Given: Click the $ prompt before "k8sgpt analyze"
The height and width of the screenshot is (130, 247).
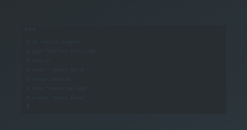Looking at the screenshot, I should point(28,79).
